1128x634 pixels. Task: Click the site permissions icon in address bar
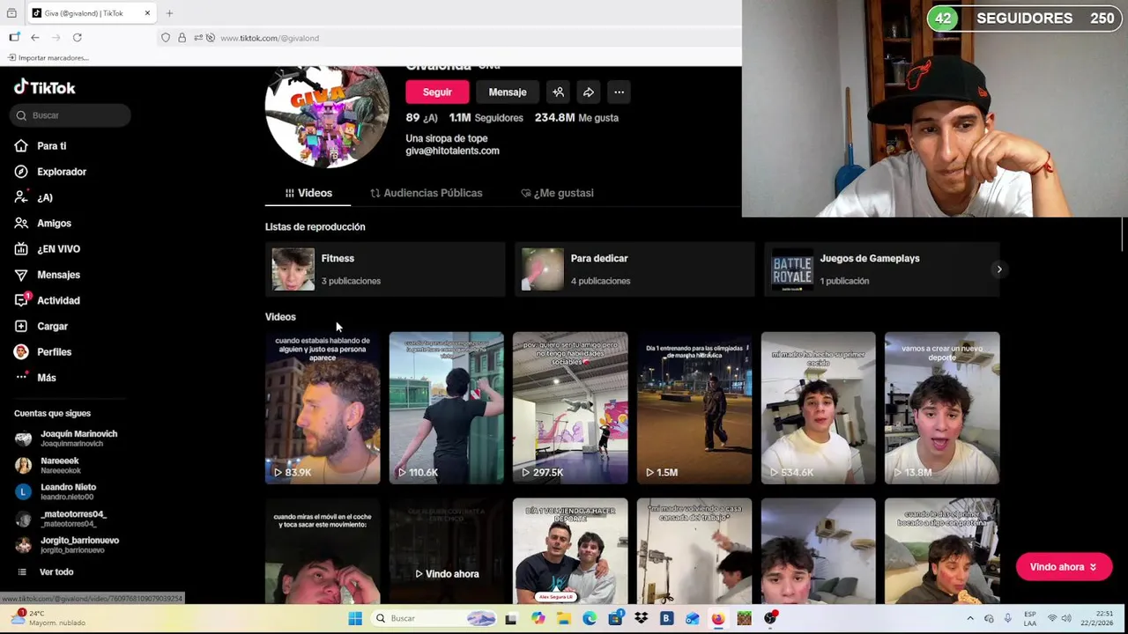pos(198,38)
